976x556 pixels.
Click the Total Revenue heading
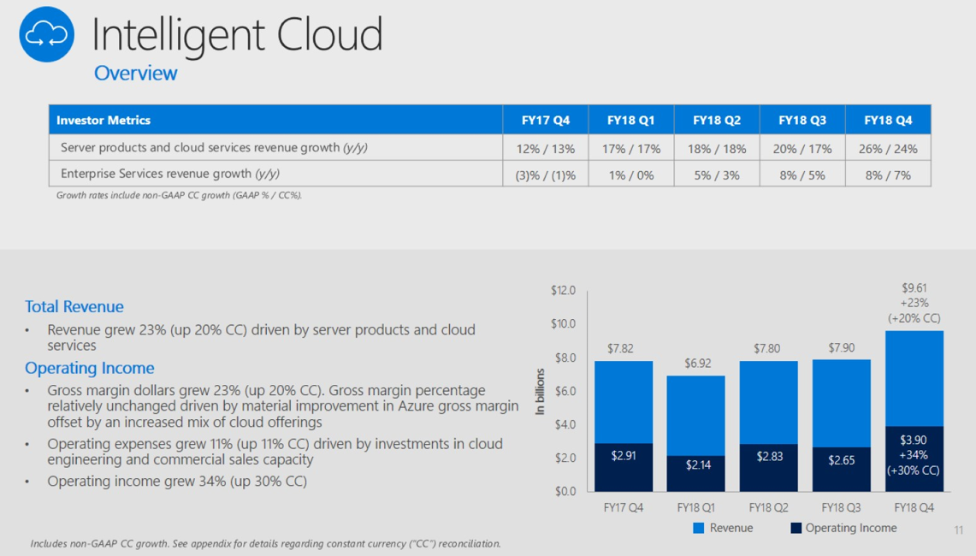pos(74,306)
